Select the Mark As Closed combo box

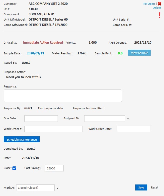[x=35, y=188]
